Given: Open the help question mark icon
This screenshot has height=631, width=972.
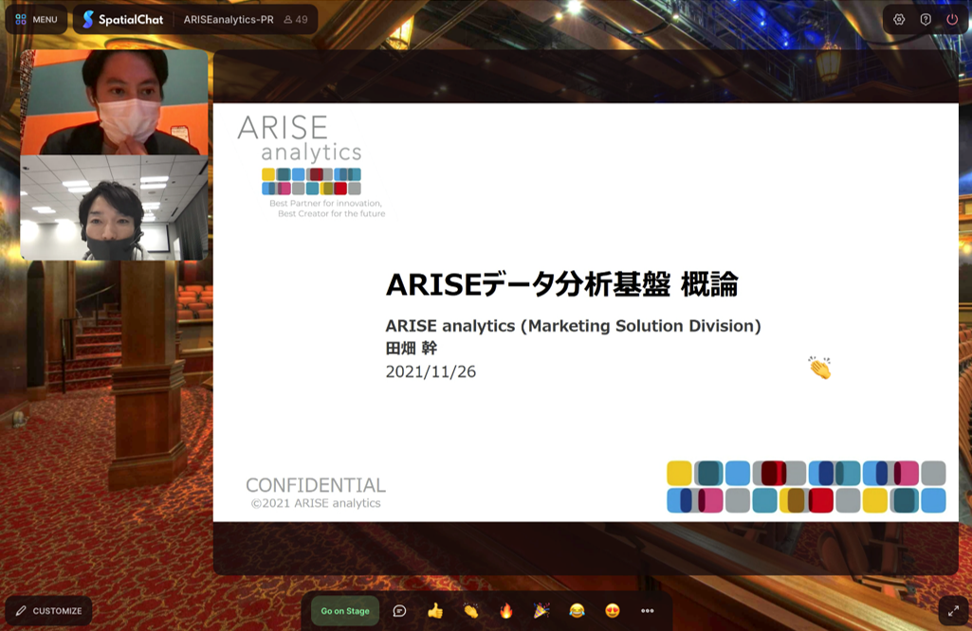Looking at the screenshot, I should point(926,19).
